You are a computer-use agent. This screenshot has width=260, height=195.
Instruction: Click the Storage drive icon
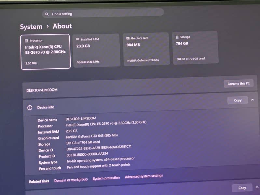[x=177, y=37]
